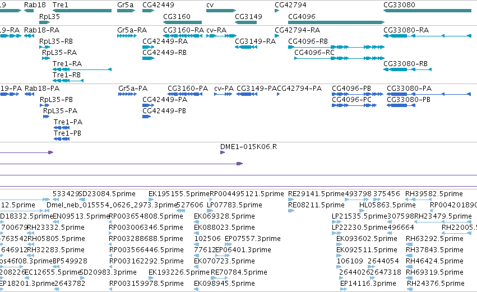Viewport: 477px width, 292px height.
Task: Select the CG33080-PB protein label
Action: 409,100
